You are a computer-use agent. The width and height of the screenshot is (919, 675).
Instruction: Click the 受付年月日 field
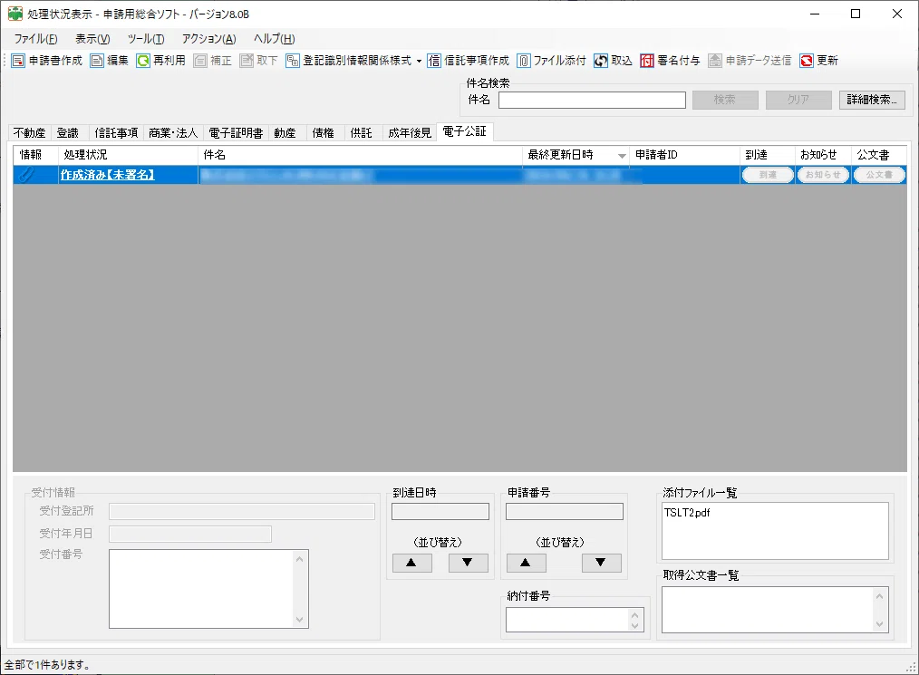(x=190, y=534)
